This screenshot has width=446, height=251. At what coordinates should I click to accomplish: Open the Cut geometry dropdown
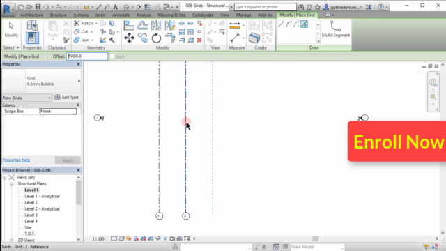pyautogui.click(x=91, y=32)
